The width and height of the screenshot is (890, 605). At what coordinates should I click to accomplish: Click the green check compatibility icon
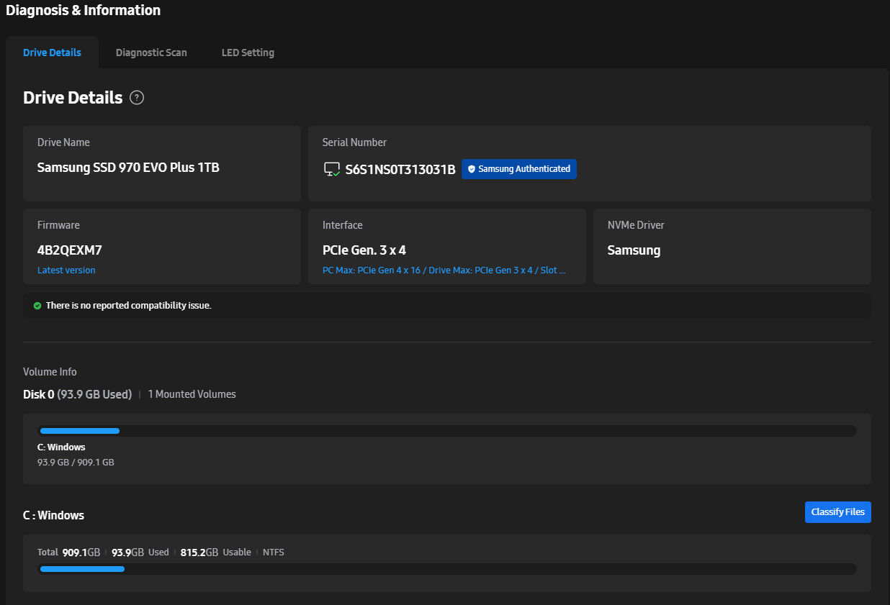37,306
